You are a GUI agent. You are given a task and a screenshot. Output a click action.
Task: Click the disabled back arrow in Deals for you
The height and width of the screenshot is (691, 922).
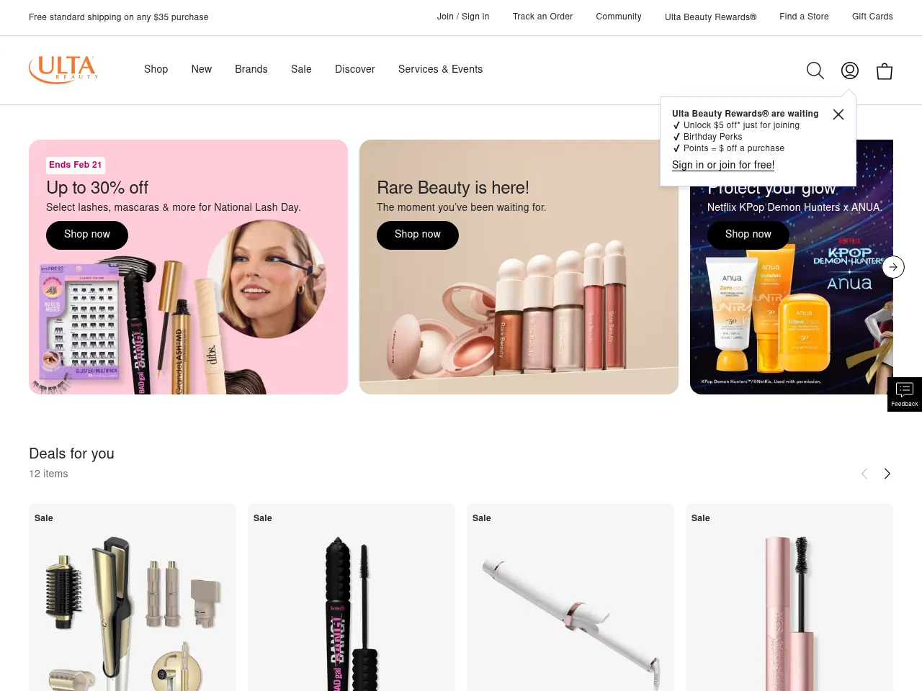pyautogui.click(x=864, y=474)
